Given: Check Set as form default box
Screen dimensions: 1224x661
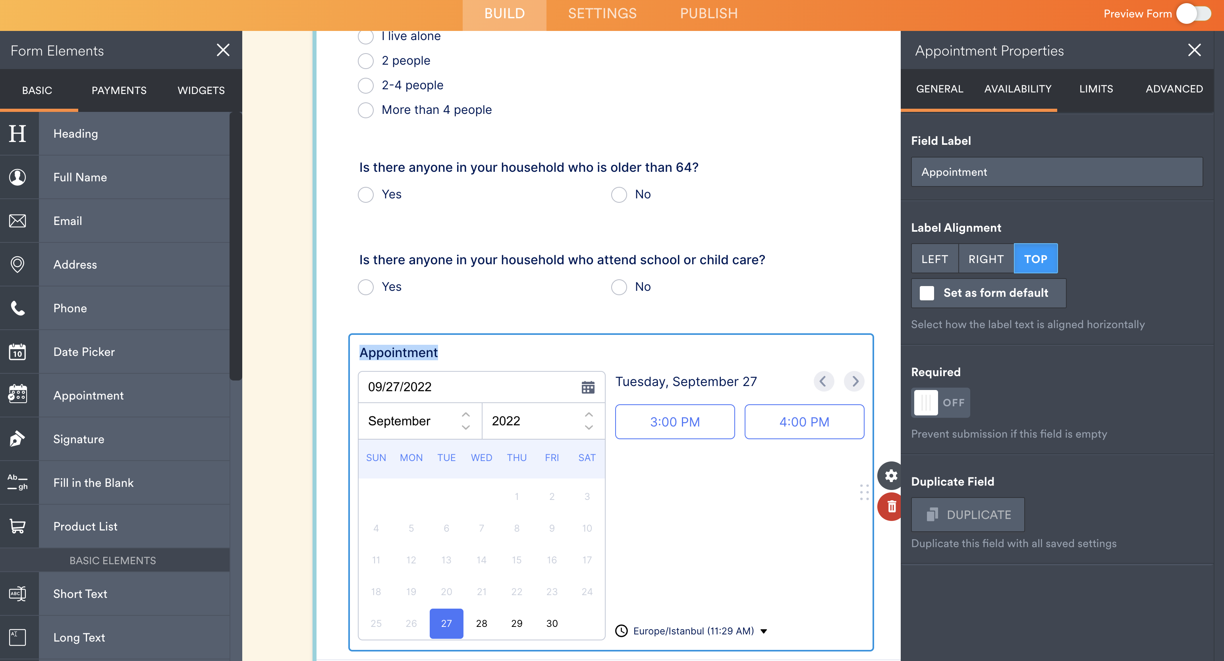Looking at the screenshot, I should pos(927,293).
